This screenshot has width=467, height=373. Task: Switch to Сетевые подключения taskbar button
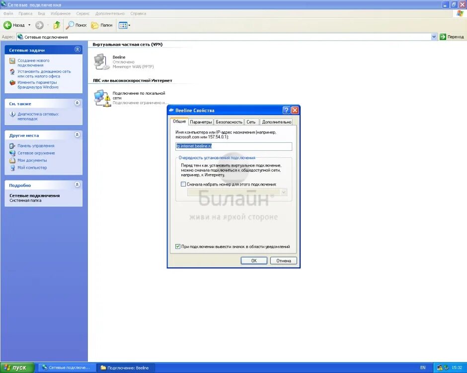pyautogui.click(x=67, y=368)
